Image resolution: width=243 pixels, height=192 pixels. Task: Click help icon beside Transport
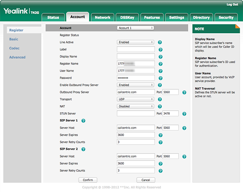(x=160, y=99)
